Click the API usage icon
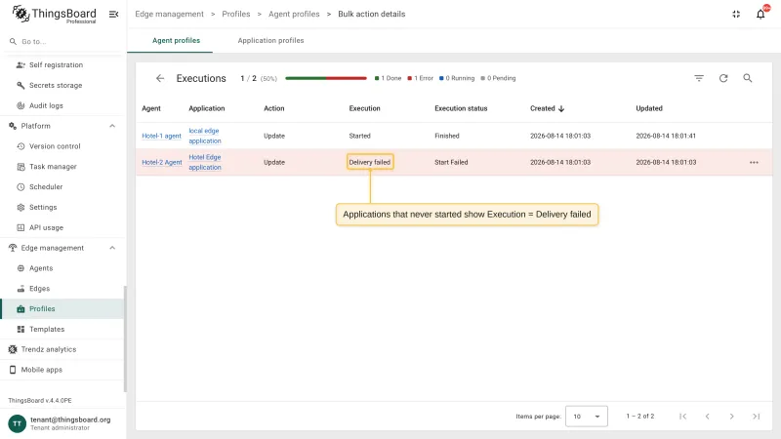The width and height of the screenshot is (781, 439). tap(21, 227)
